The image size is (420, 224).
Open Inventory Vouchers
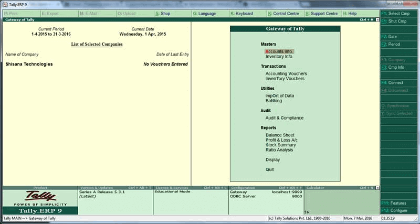point(285,79)
